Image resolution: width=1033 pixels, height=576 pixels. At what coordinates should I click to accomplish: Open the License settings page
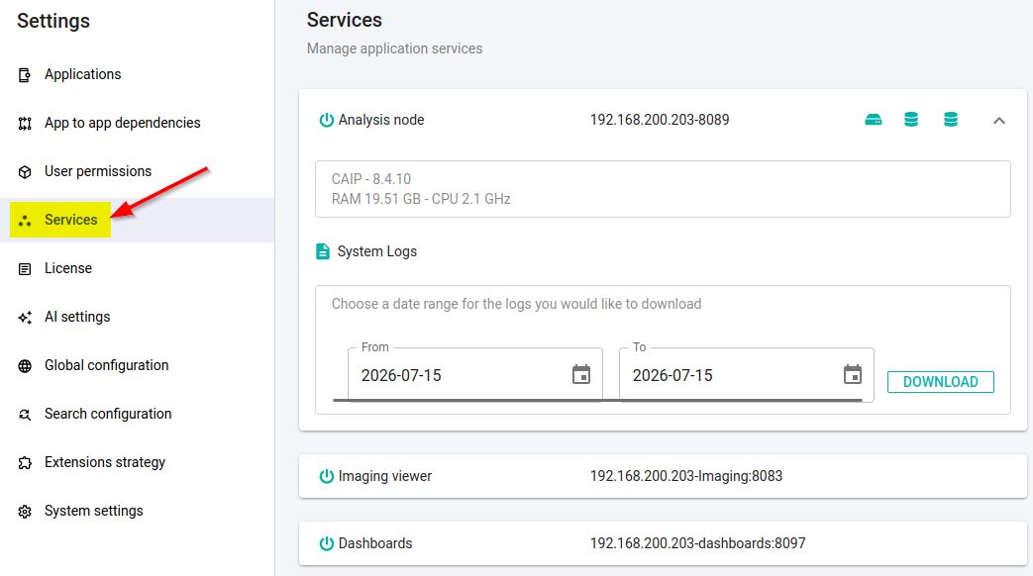(x=137, y=268)
